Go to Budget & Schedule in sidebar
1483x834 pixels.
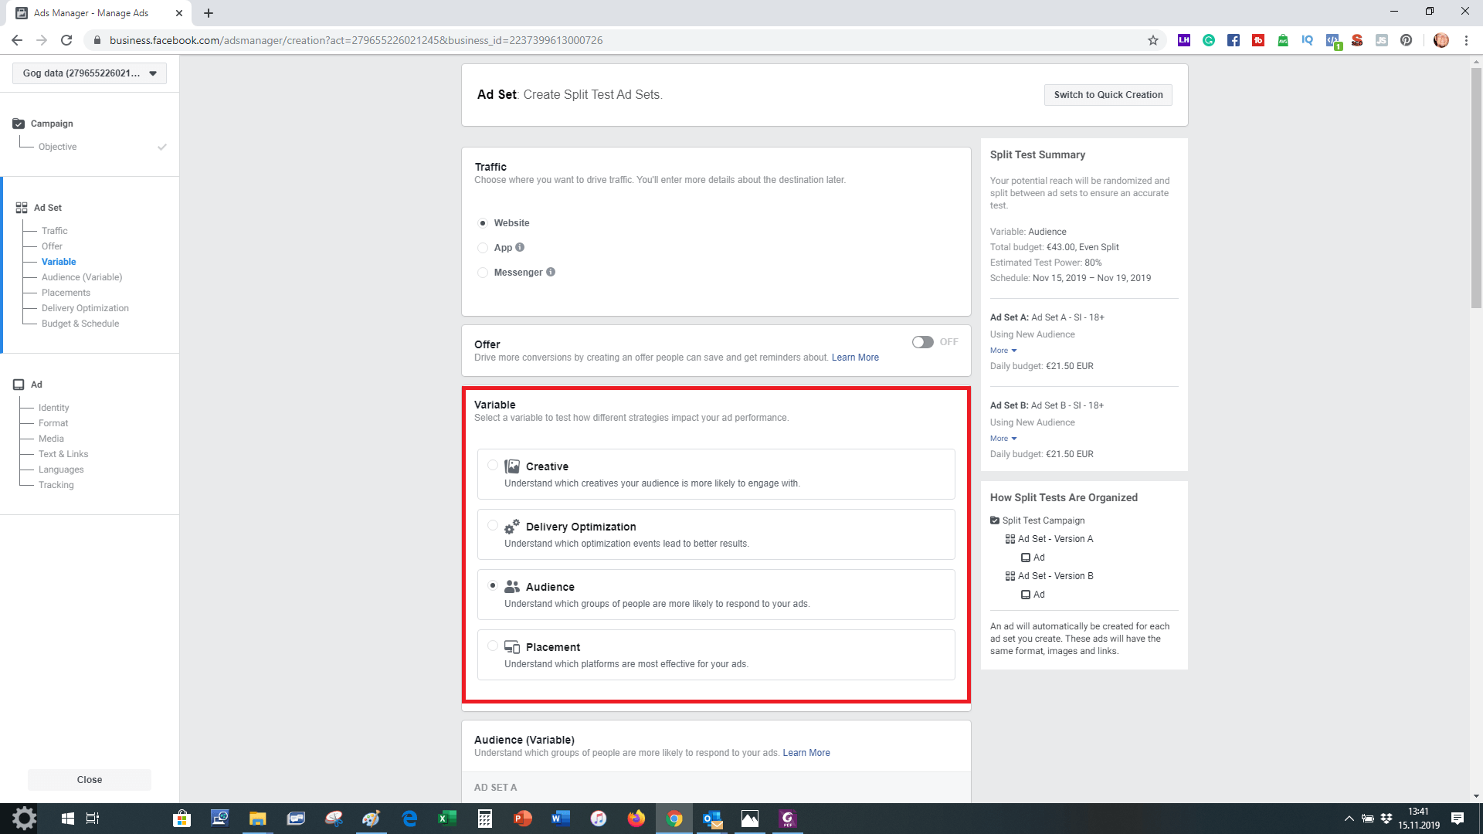coord(80,324)
